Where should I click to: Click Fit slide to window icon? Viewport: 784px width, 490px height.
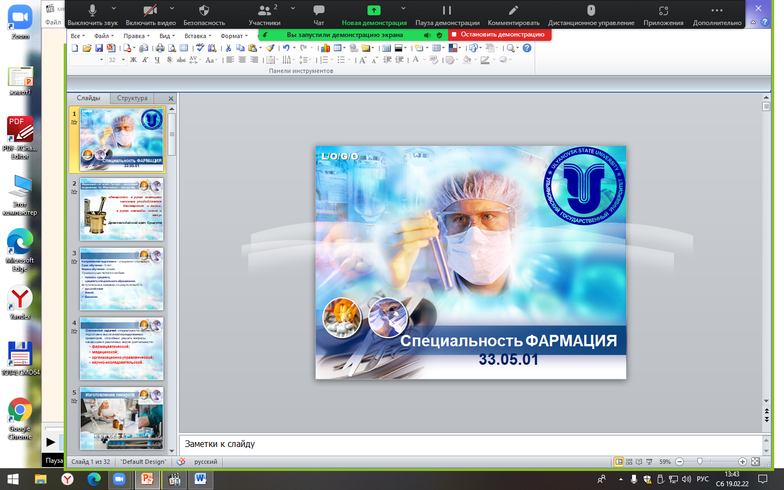pos(755,462)
